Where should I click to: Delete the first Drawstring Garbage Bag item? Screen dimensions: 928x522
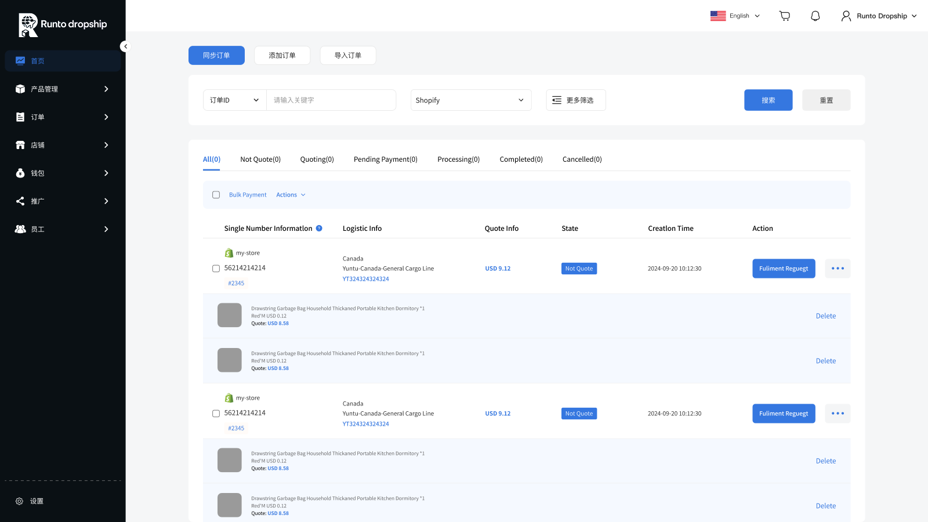825,316
